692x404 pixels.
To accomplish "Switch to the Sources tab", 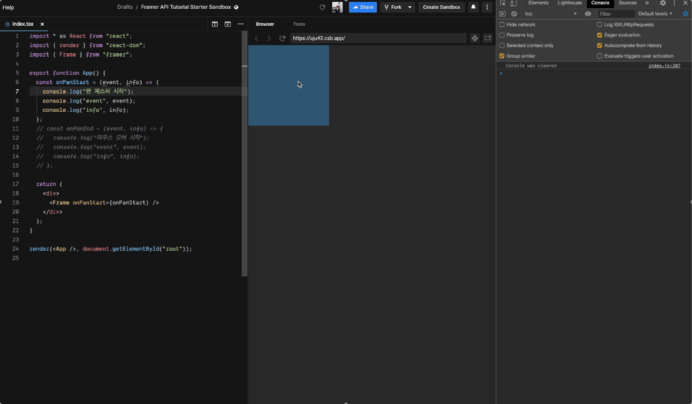I will tap(628, 3).
